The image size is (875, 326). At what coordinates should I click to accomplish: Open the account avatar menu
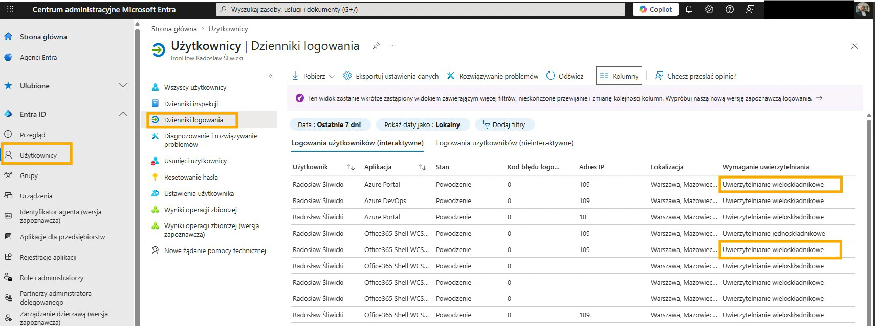862,9
